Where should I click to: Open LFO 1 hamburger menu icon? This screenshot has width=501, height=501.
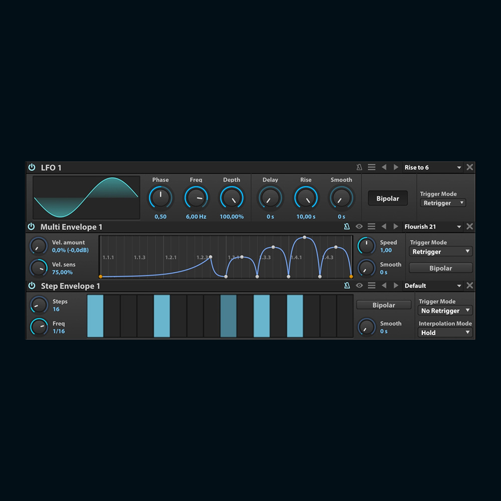pos(371,167)
